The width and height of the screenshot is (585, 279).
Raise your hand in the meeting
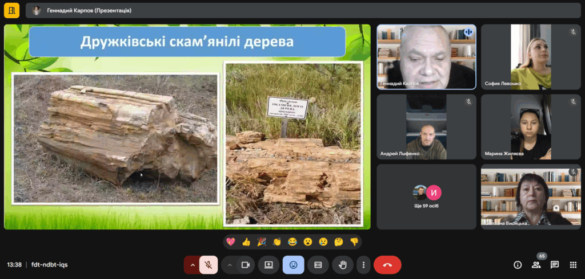click(343, 265)
